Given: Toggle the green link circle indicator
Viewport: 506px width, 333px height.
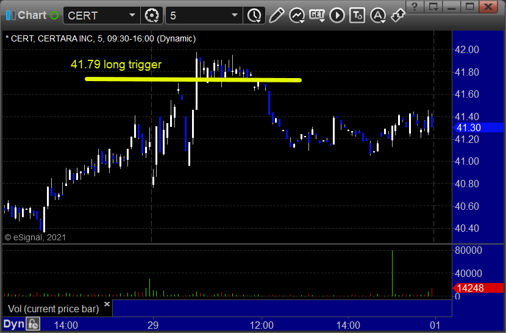Looking at the screenshot, I should pyautogui.click(x=54, y=15).
